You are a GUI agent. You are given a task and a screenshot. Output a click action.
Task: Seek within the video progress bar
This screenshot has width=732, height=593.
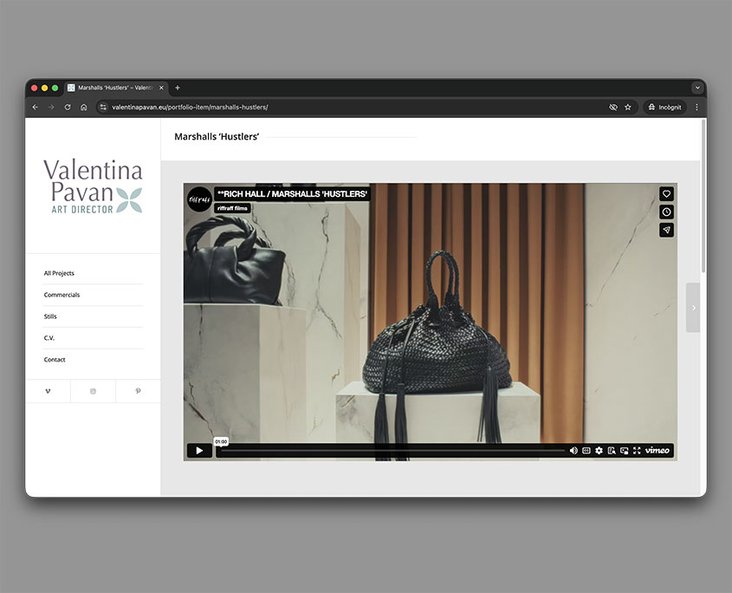390,451
